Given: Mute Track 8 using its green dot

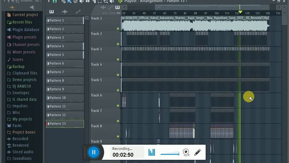Looking at the screenshot, I should [x=118, y=136].
